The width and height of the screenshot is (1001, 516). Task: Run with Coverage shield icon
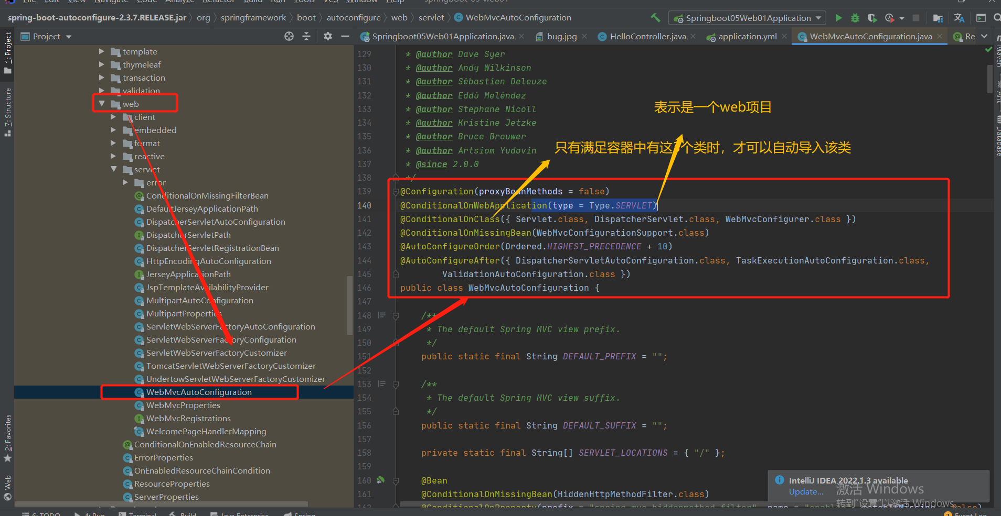[x=872, y=18]
